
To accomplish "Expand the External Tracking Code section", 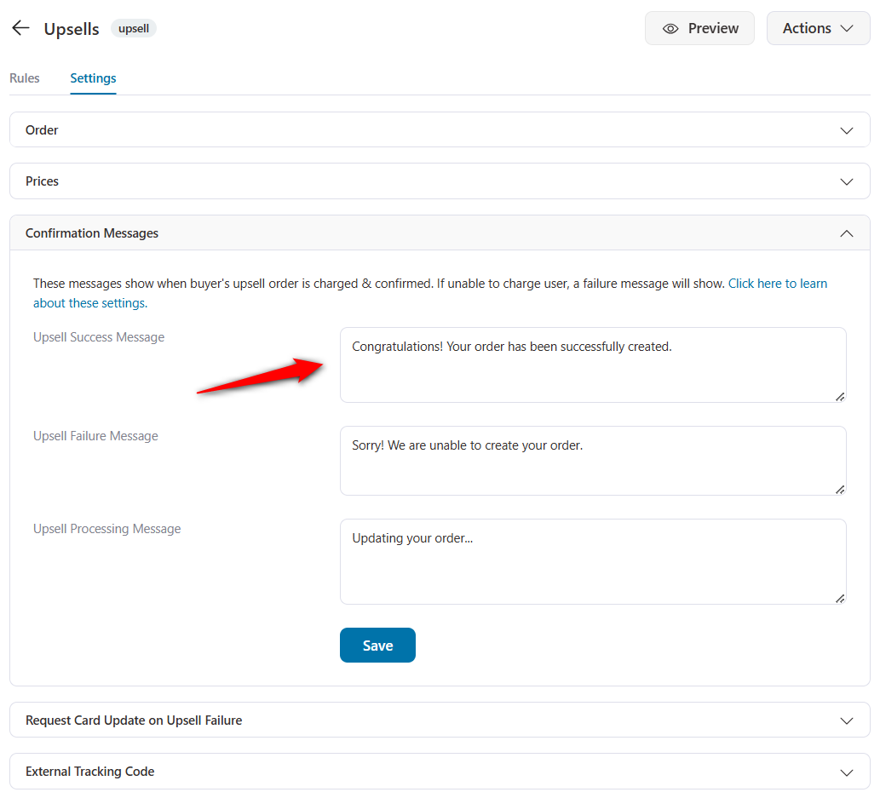I will (x=440, y=771).
